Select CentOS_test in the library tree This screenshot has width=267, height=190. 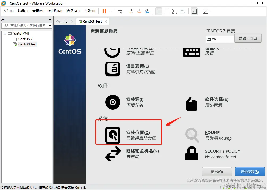[27, 44]
